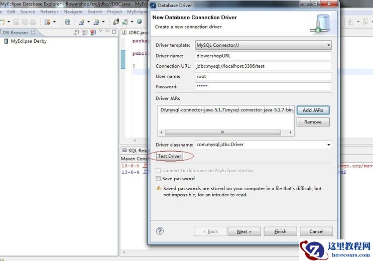The image size is (373, 261).
Task: Click the Save icon in the main toolbar
Action: coord(16,22)
